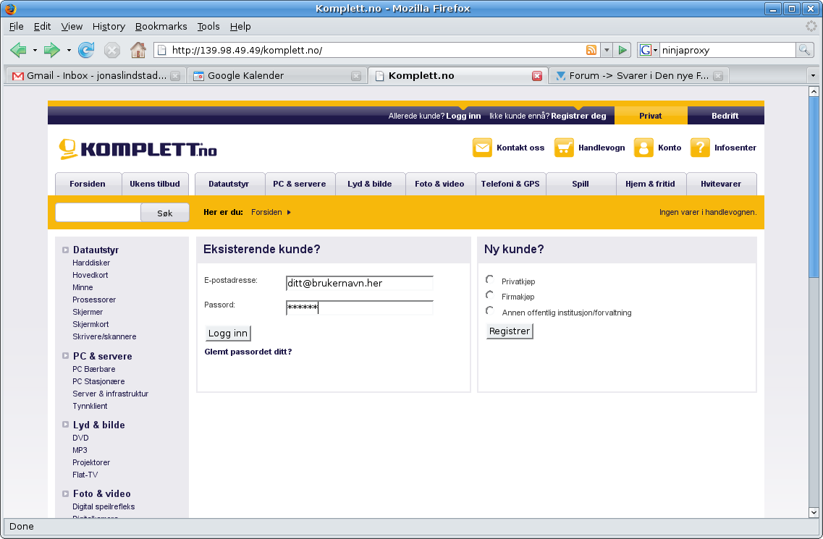Expand the PC & servere sidebar category
This screenshot has width=823, height=539.
pyautogui.click(x=66, y=356)
